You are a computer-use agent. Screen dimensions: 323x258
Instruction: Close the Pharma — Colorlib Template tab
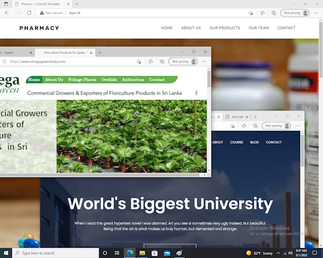point(68,4)
